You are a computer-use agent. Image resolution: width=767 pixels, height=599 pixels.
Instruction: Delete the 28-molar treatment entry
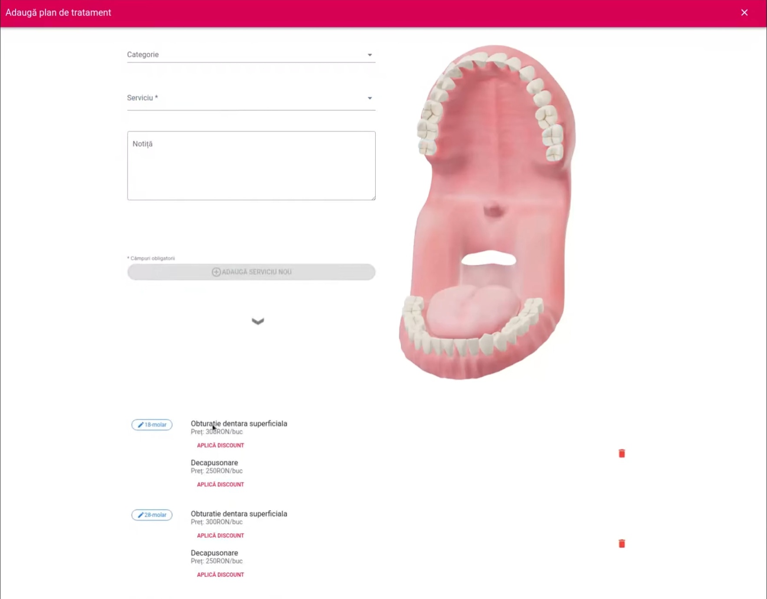[x=621, y=544]
